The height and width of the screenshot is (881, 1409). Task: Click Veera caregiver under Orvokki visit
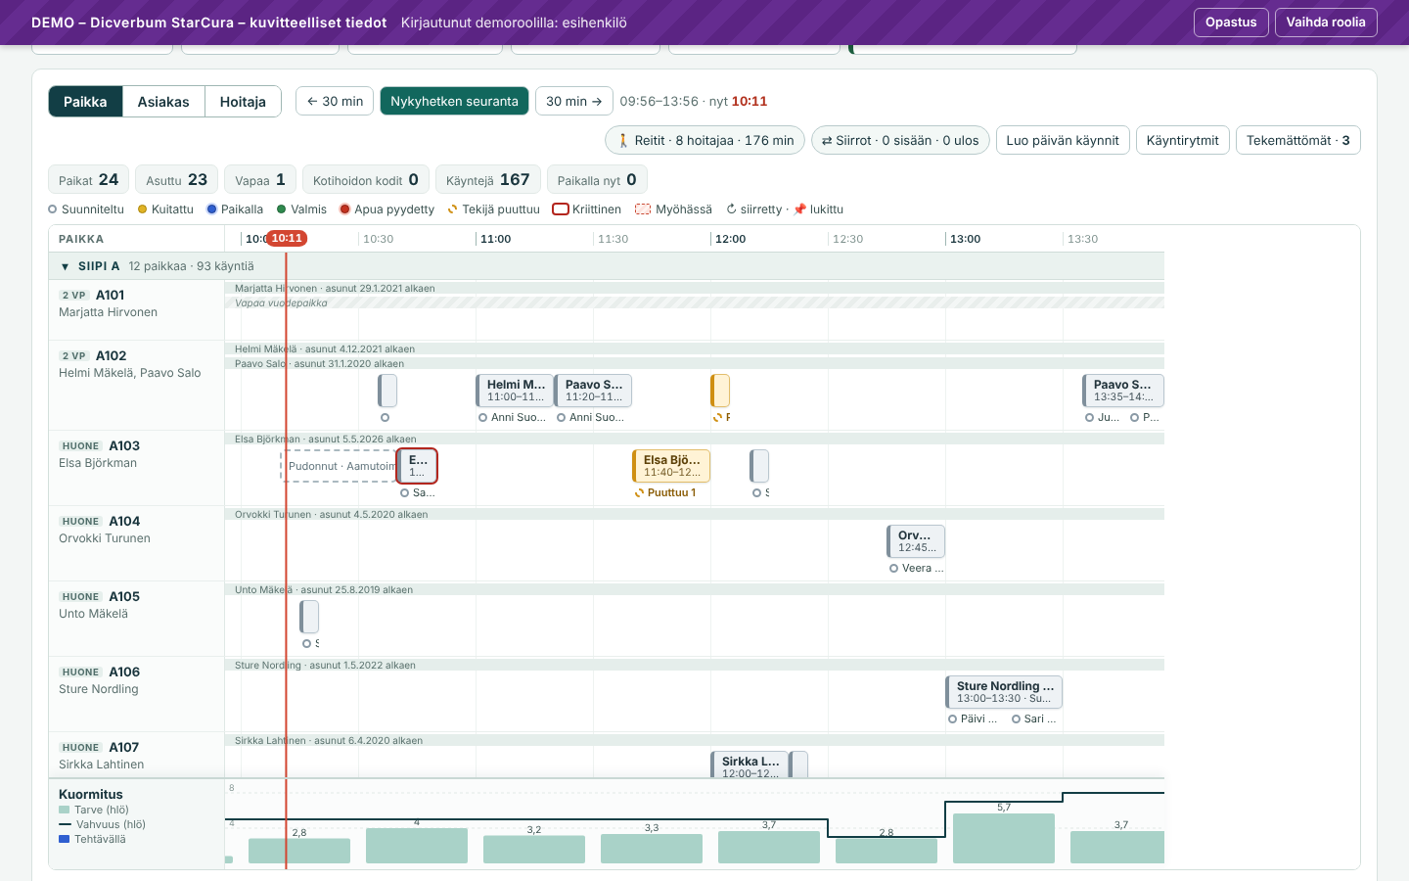917,568
